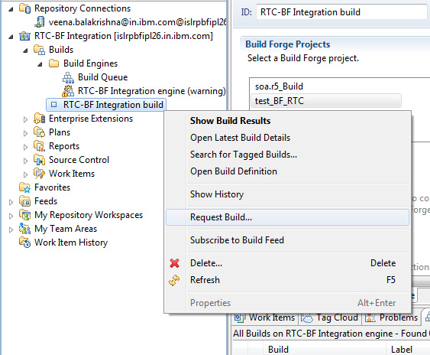Viewport: 430px width, 355px height.
Task: Choose Refresh in context menu
Action: coord(287,280)
